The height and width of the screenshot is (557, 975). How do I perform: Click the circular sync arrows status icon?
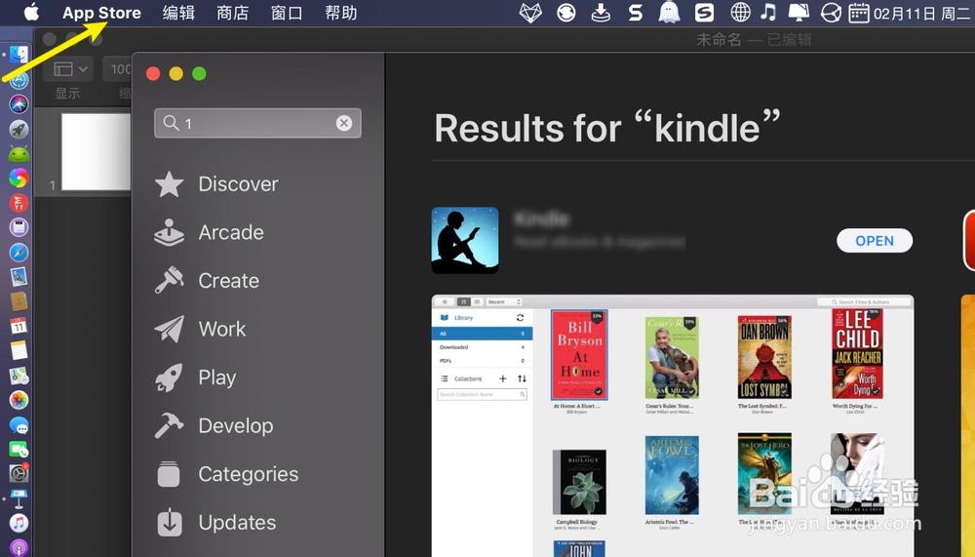565,13
